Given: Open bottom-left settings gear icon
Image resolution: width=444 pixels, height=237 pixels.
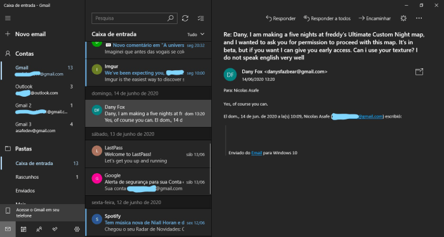Looking at the screenshot, I should [77, 229].
